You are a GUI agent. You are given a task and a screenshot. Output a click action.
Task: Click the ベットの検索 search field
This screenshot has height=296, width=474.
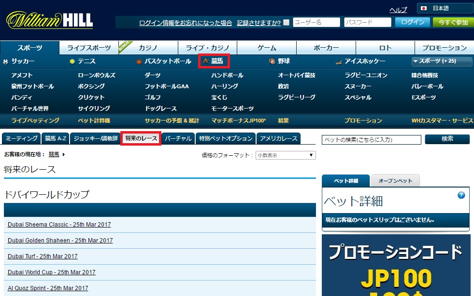(372, 140)
